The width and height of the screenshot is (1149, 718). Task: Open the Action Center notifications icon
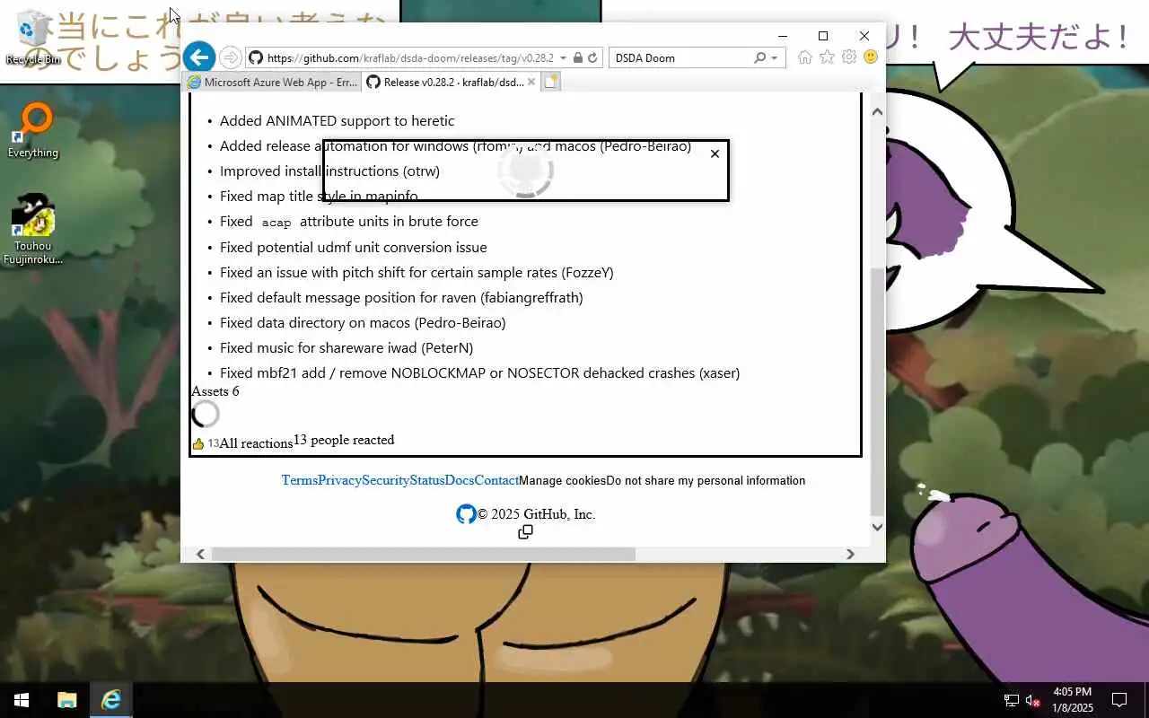pos(1119,700)
